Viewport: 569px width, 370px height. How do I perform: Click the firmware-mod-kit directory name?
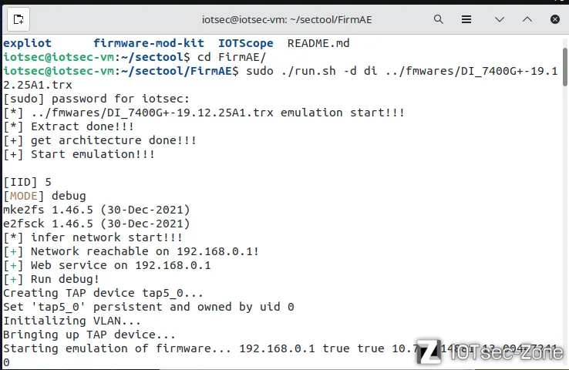pyautogui.click(x=149, y=43)
